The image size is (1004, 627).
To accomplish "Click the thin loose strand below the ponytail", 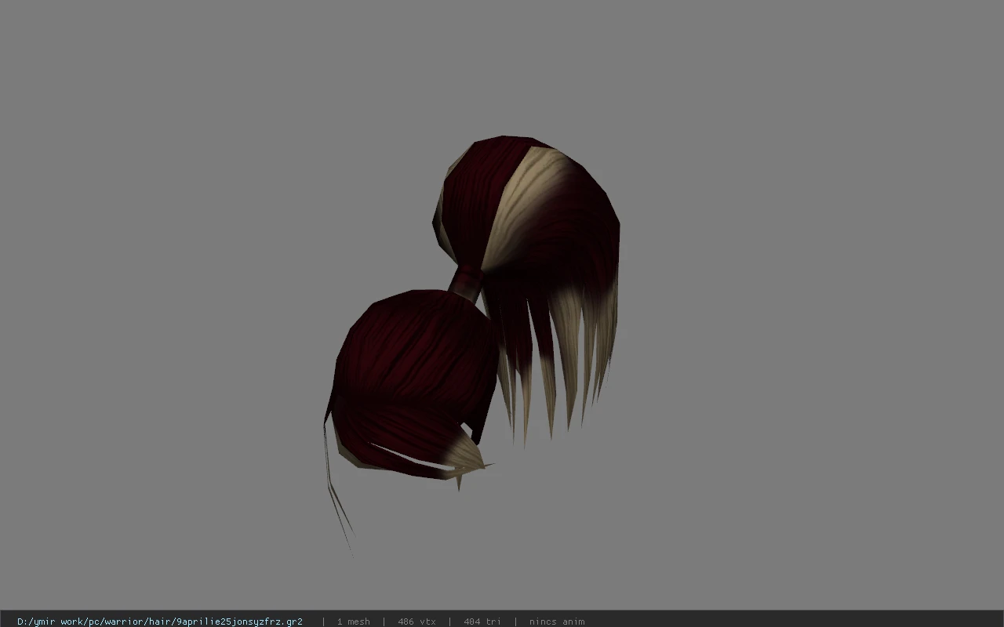I will (x=336, y=486).
